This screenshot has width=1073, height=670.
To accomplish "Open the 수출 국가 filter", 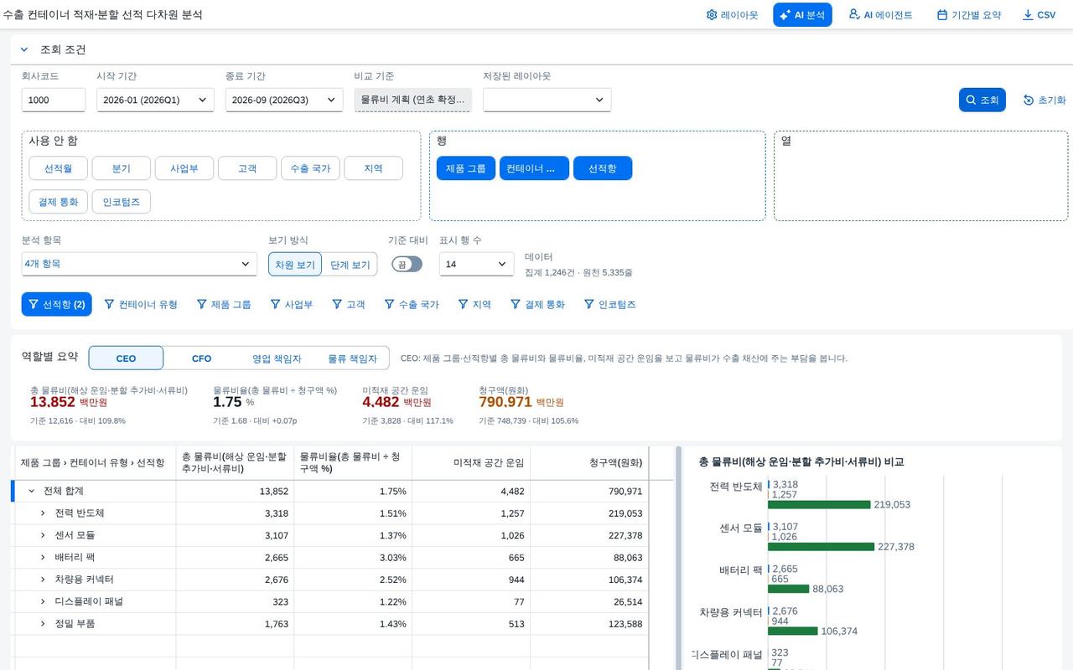I will click(412, 304).
